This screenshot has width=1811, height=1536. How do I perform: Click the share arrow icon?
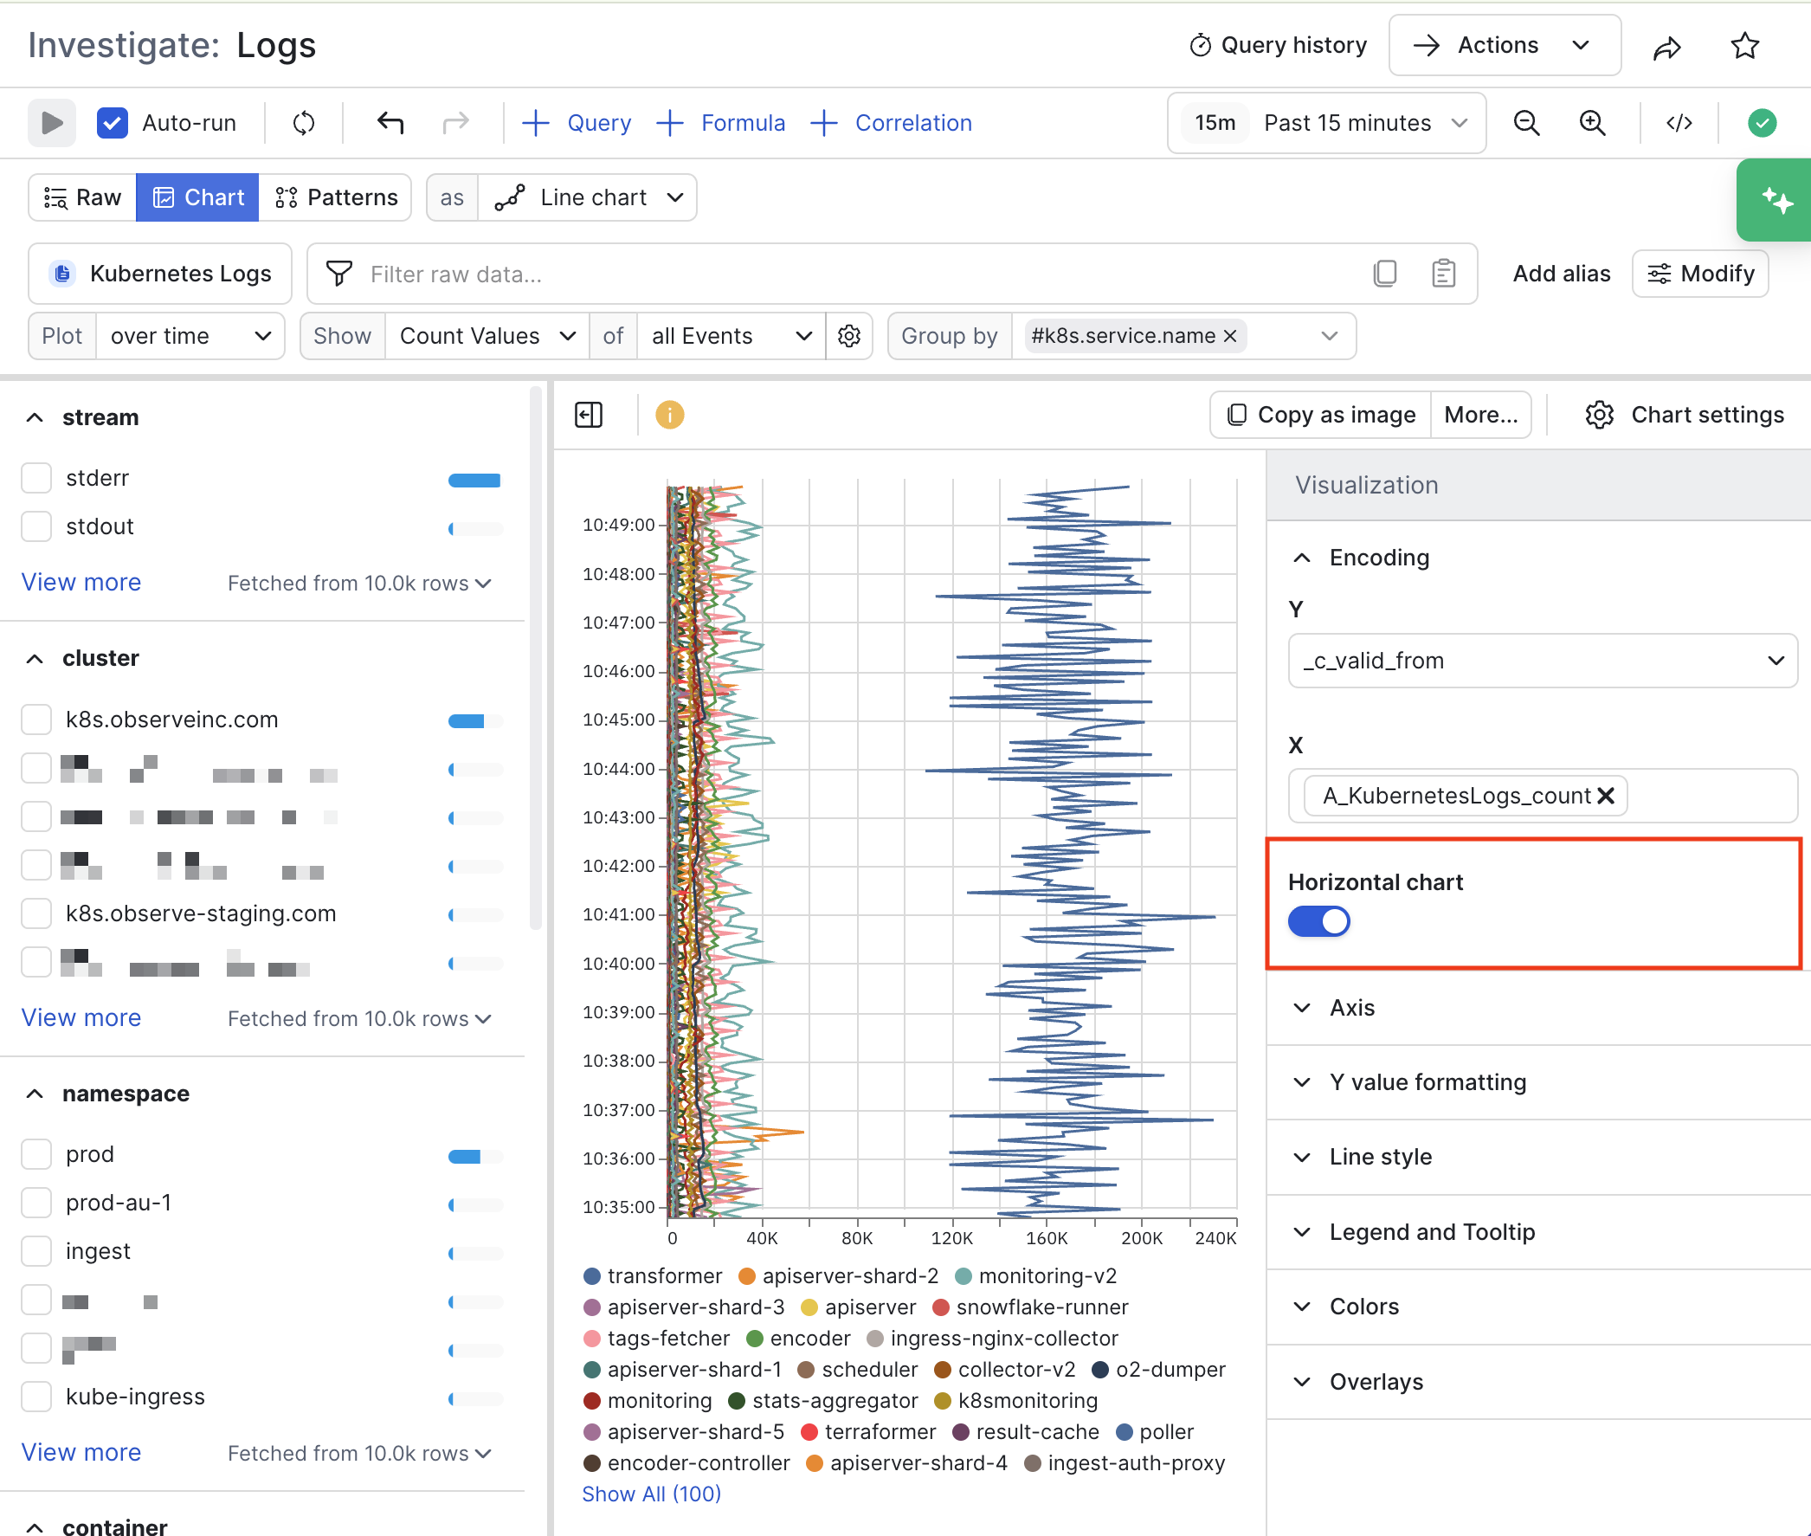pos(1667,46)
